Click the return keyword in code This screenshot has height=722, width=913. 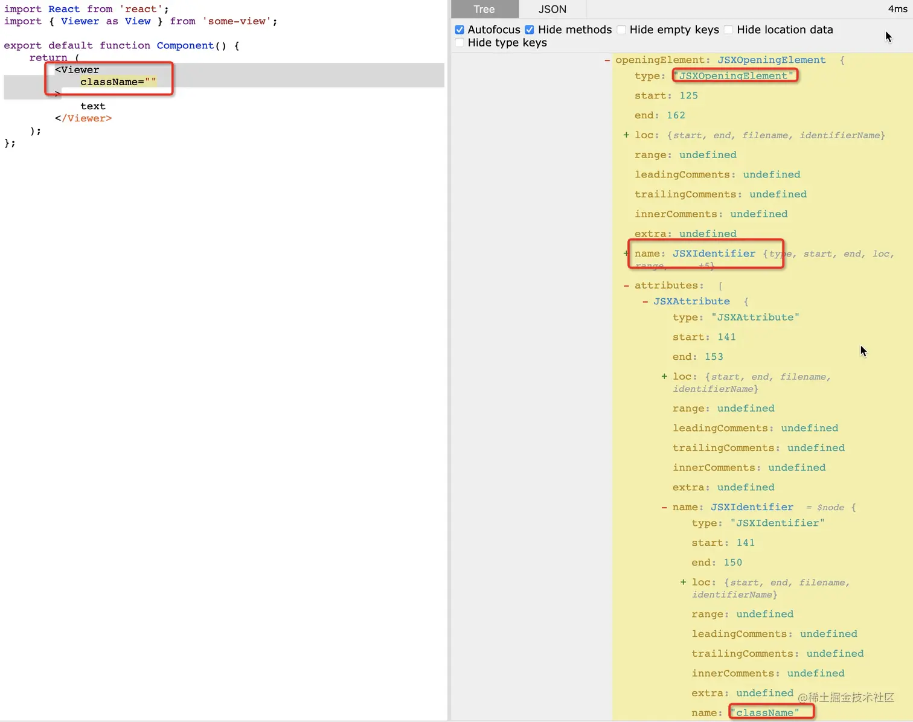48,58
